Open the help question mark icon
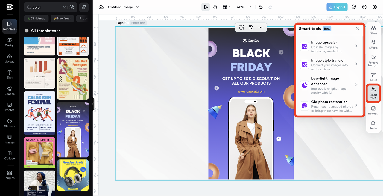This screenshot has height=196, width=383. pyautogui.click(x=364, y=7)
